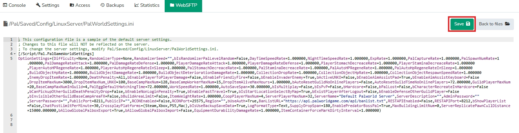Click the EnemyDropItemRate=1.000000 setting
519x133 pixels.
(x=54, y=77)
